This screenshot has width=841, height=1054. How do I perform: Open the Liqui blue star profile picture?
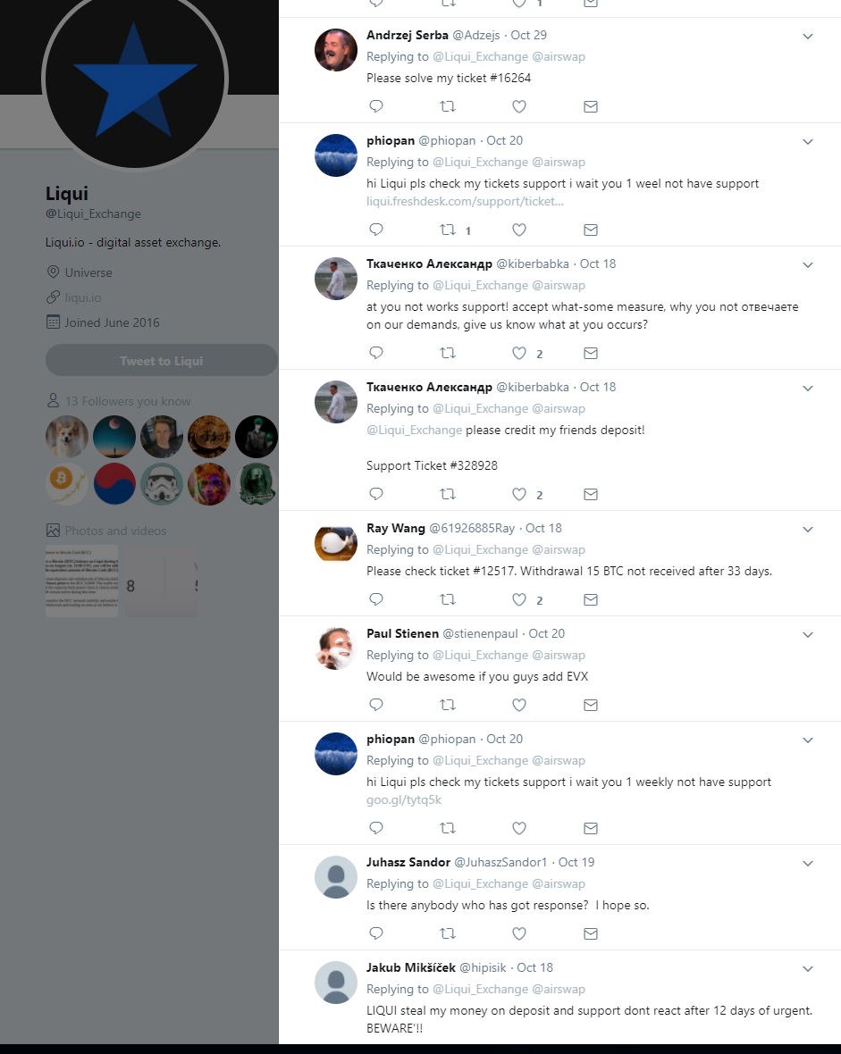[135, 79]
